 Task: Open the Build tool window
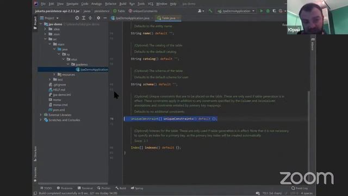pyautogui.click(x=121, y=188)
